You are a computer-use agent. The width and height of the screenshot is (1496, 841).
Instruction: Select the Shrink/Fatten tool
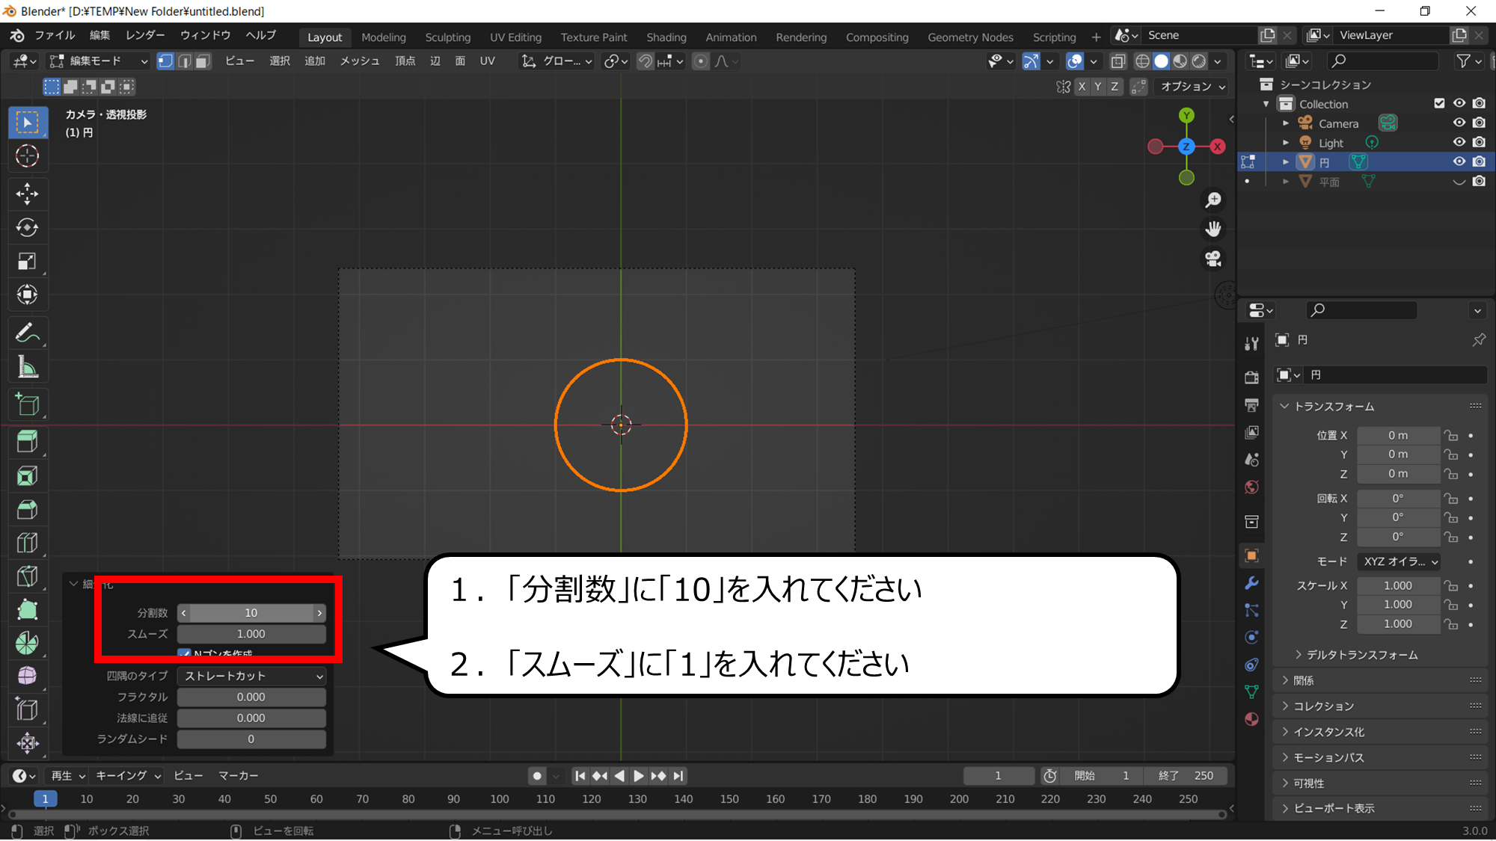click(x=28, y=743)
